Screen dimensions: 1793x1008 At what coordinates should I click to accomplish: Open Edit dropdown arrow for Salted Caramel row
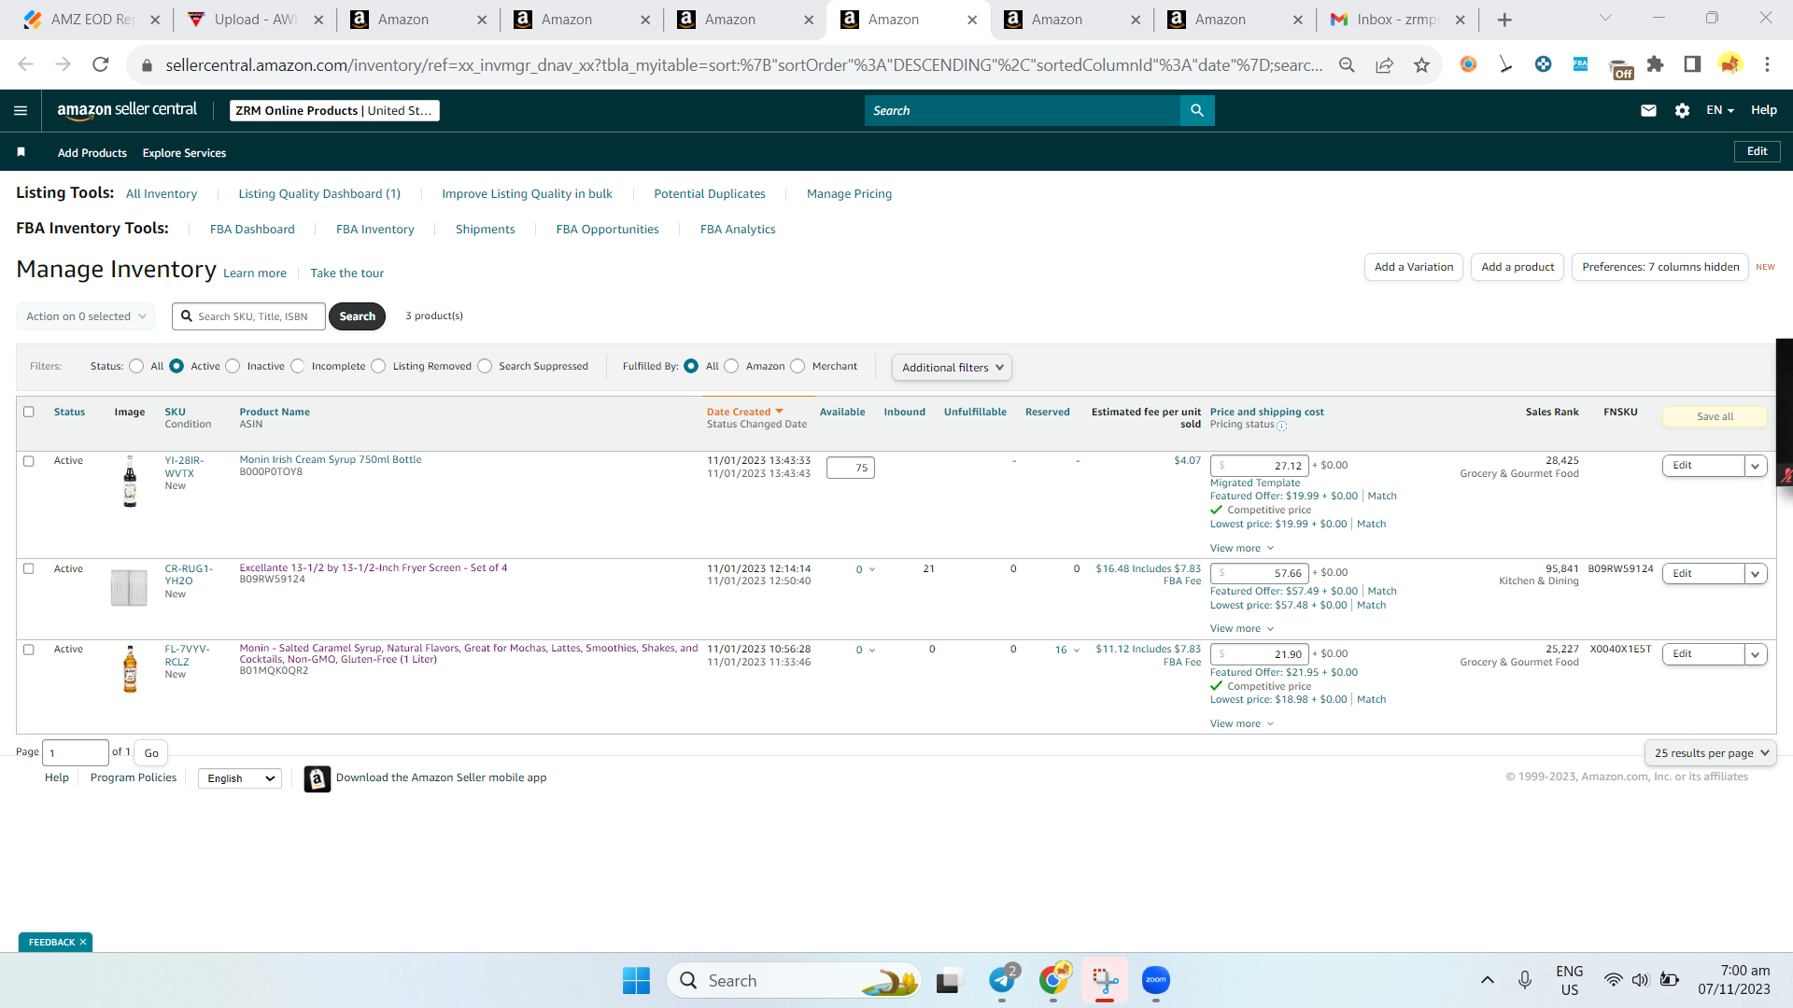(1756, 655)
